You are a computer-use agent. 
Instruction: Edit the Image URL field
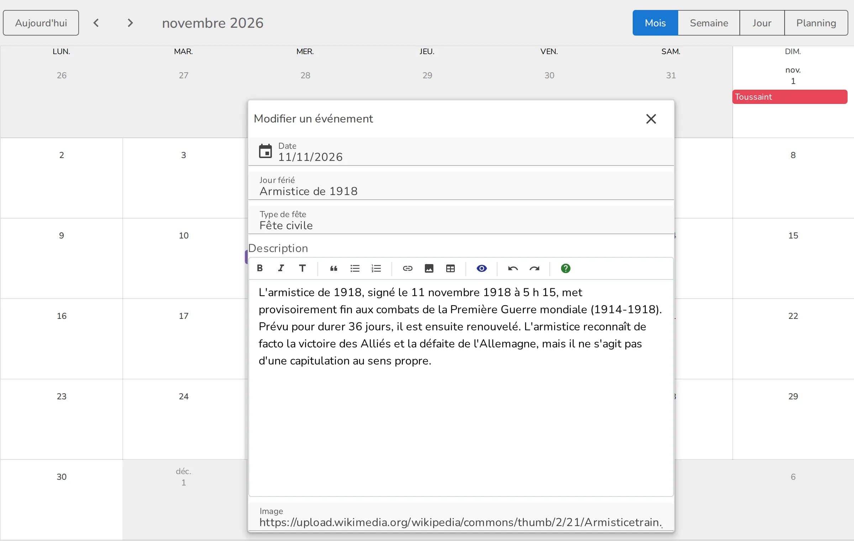[x=461, y=517]
